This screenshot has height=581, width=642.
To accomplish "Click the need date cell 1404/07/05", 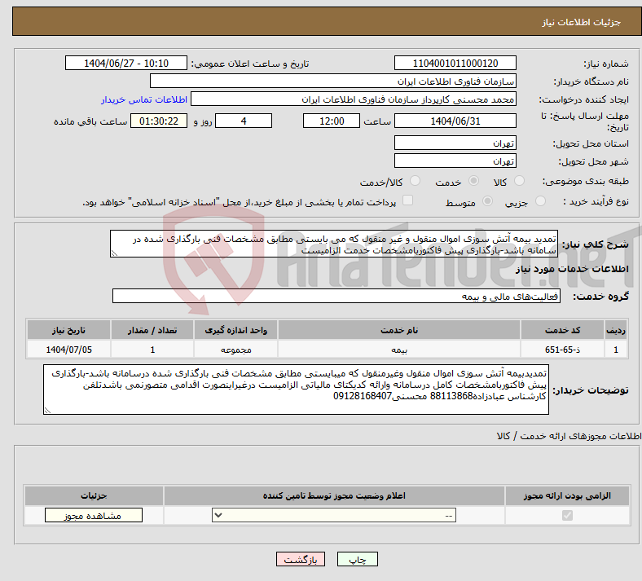I will [x=68, y=350].
